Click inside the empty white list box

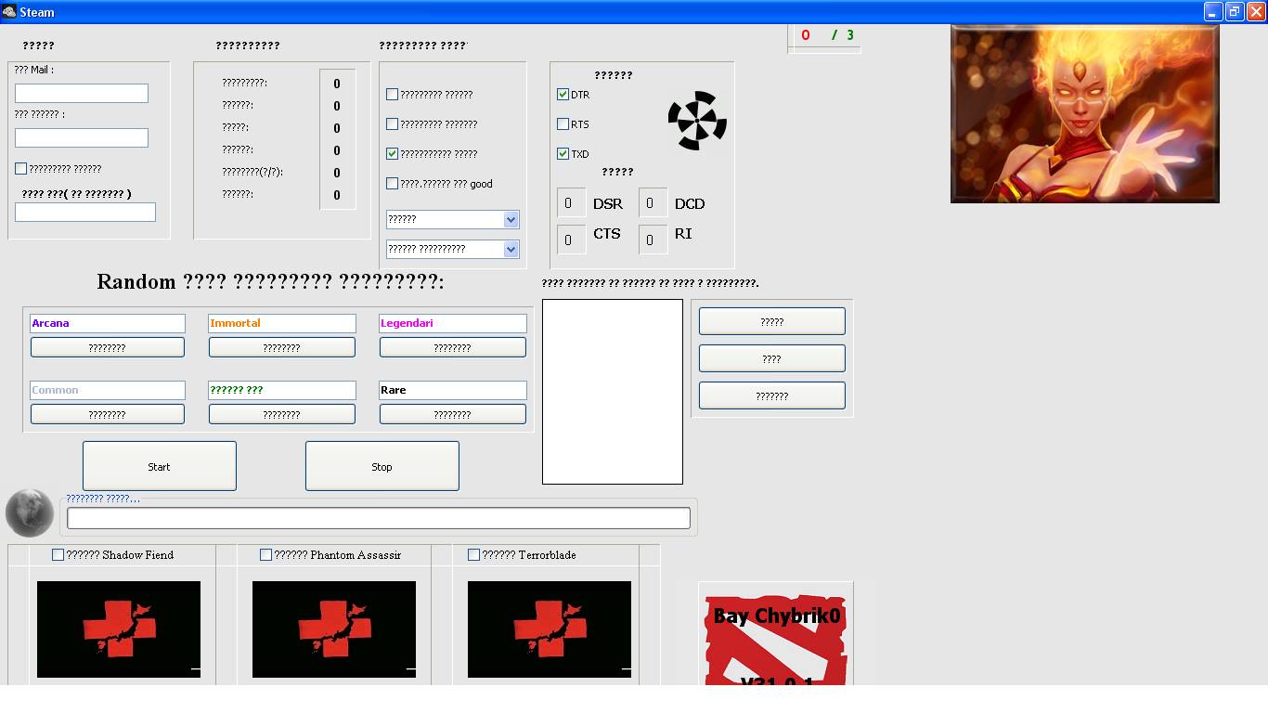coord(613,392)
